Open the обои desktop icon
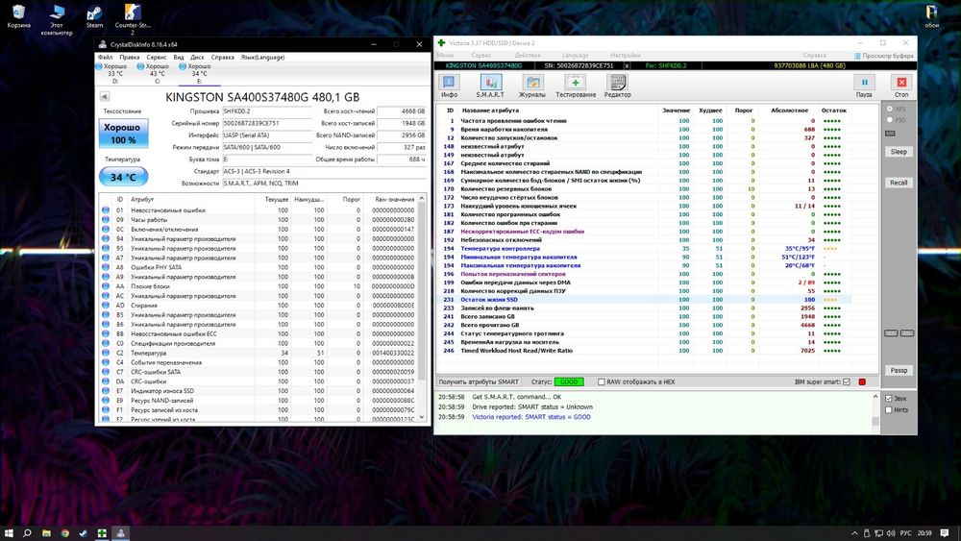Screen dimensions: 961x541 coord(931,16)
